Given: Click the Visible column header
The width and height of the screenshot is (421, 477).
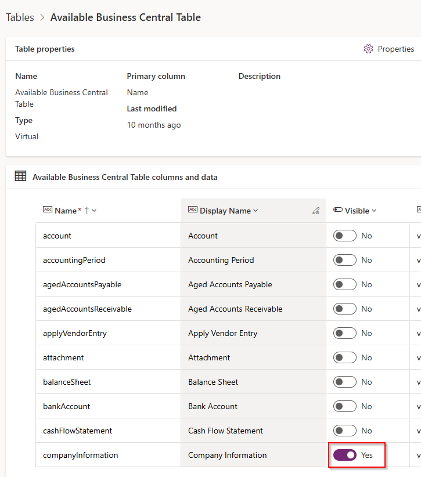Looking at the screenshot, I should 368,211.
